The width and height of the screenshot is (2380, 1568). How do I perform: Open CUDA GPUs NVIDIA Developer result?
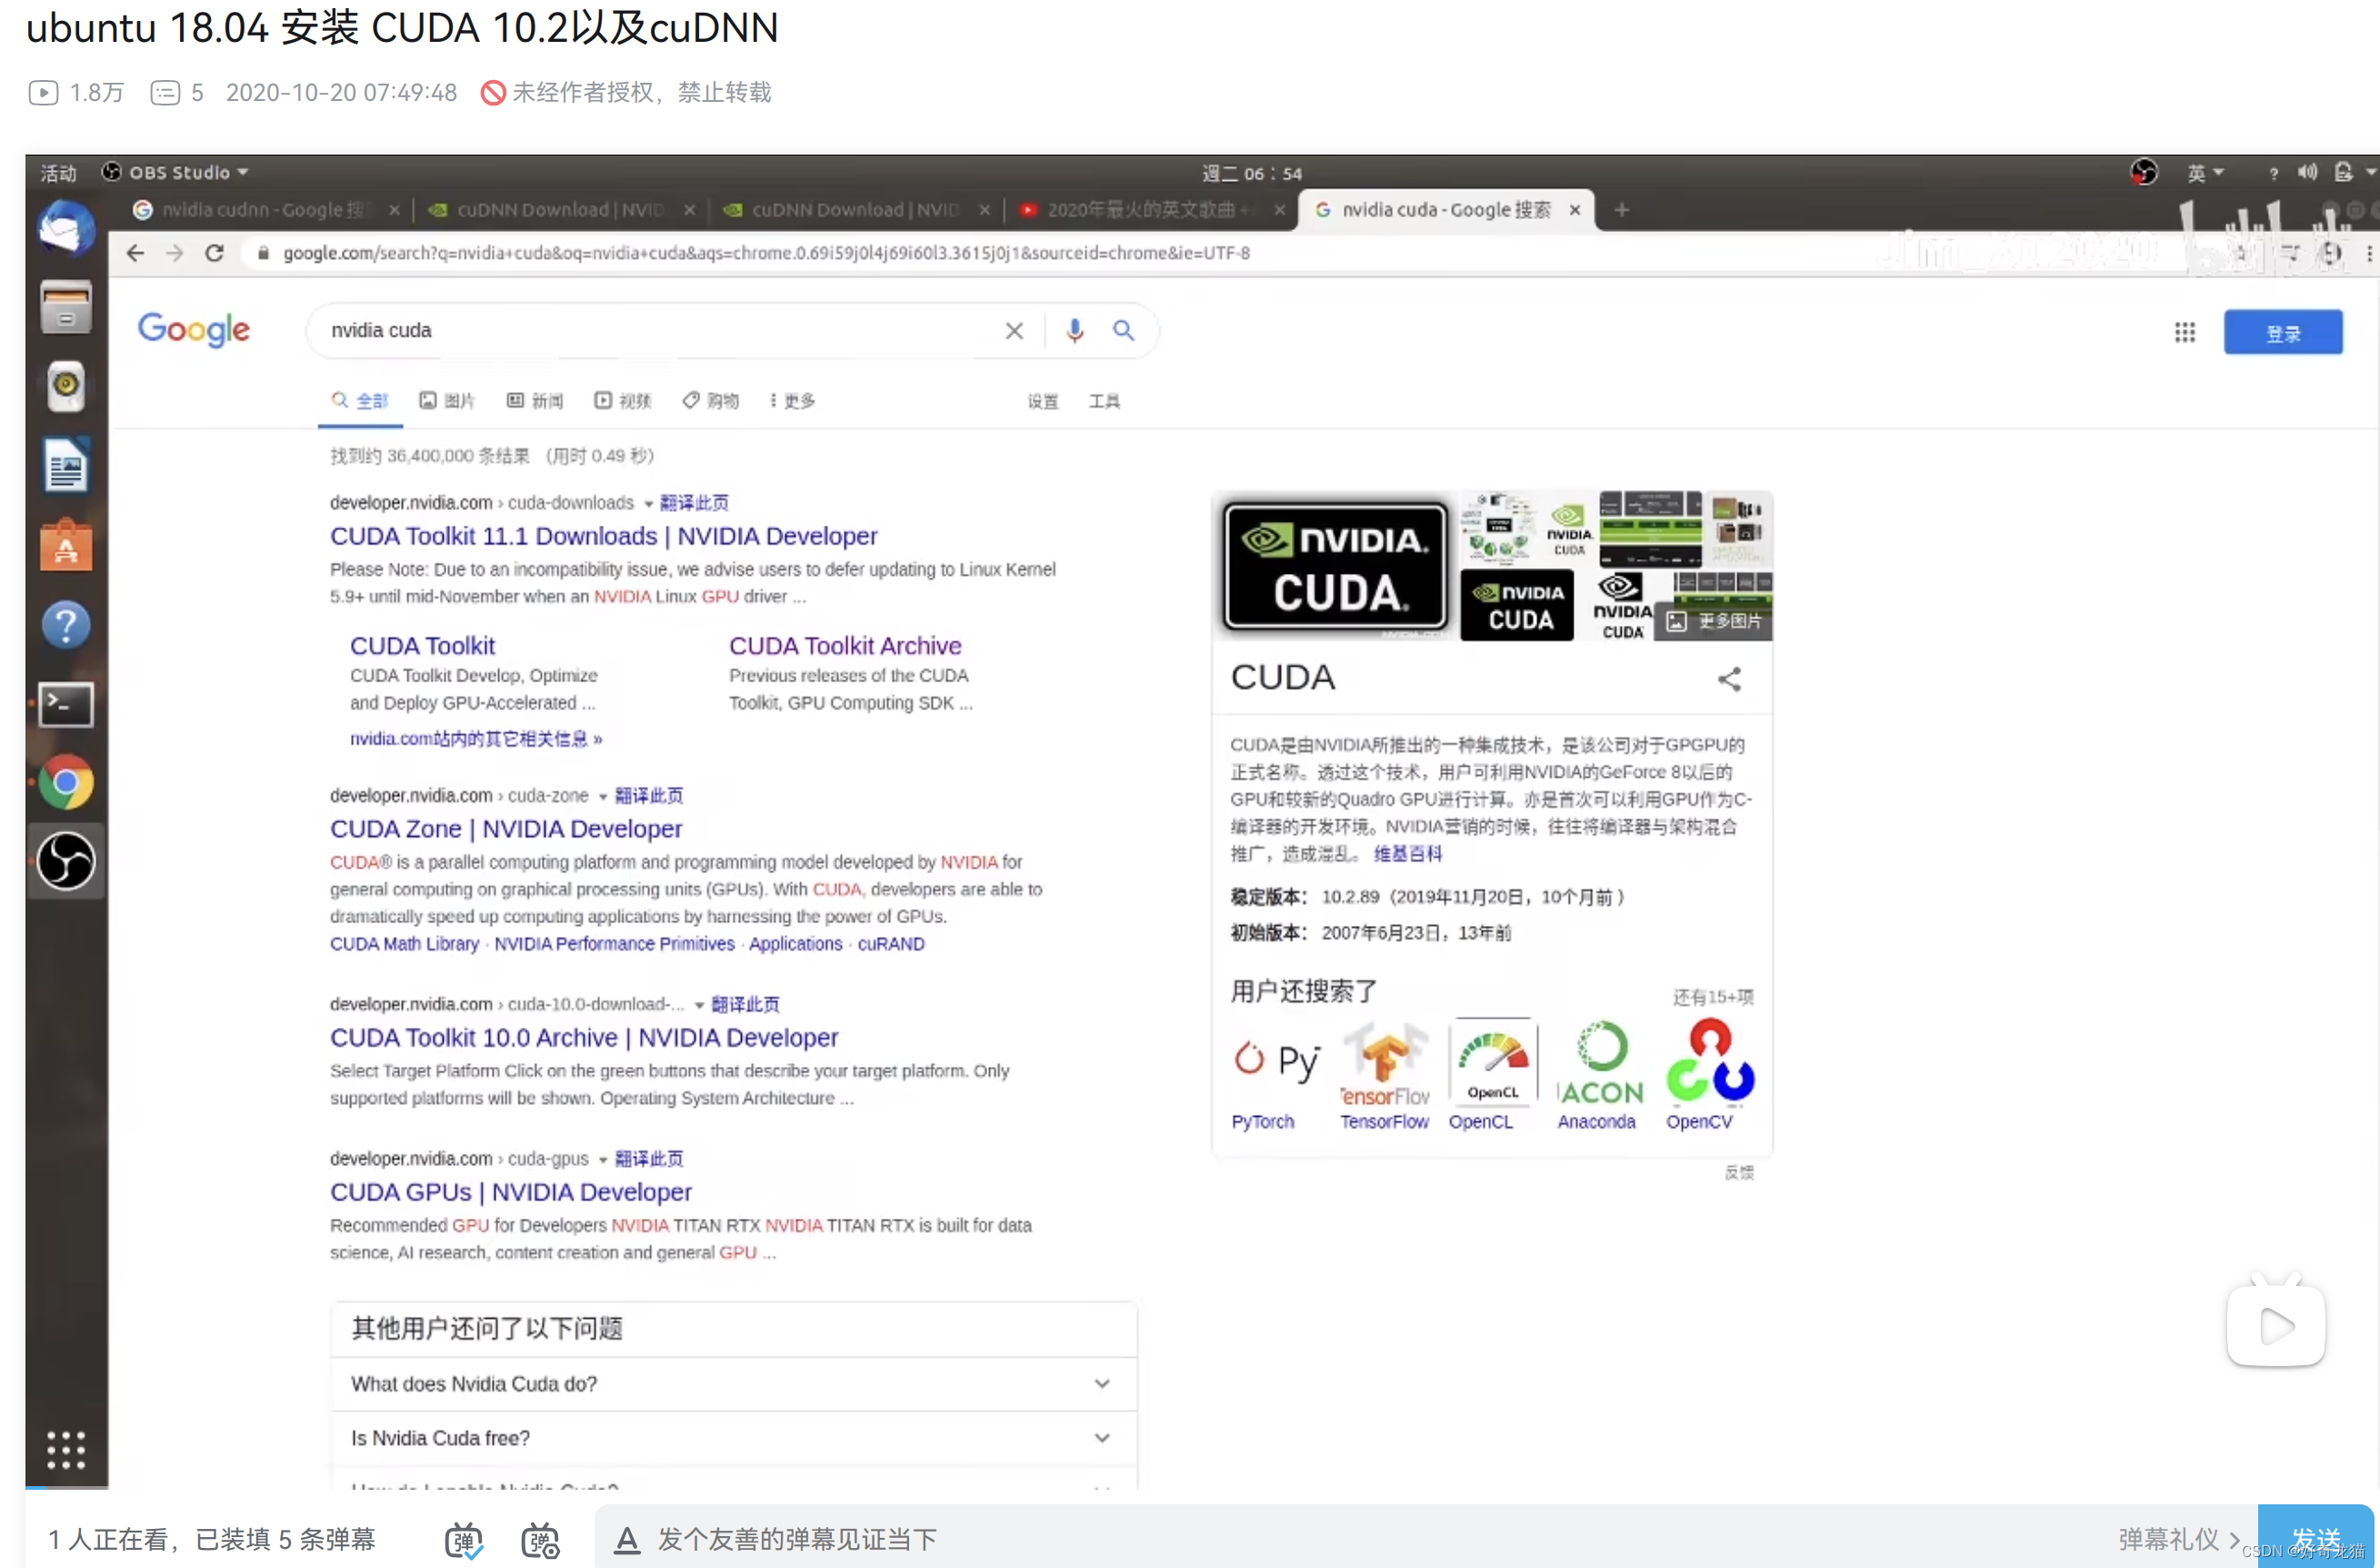[510, 1191]
